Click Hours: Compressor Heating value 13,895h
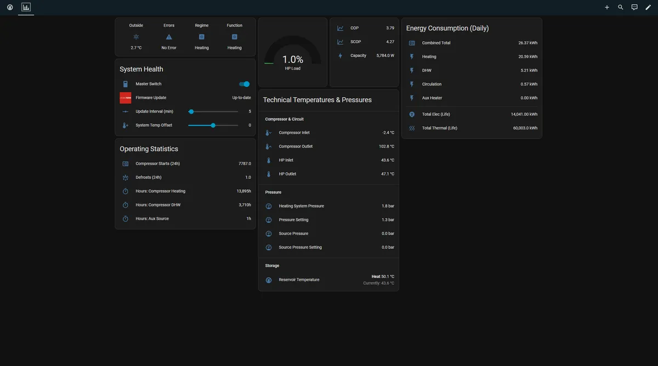 (x=244, y=191)
